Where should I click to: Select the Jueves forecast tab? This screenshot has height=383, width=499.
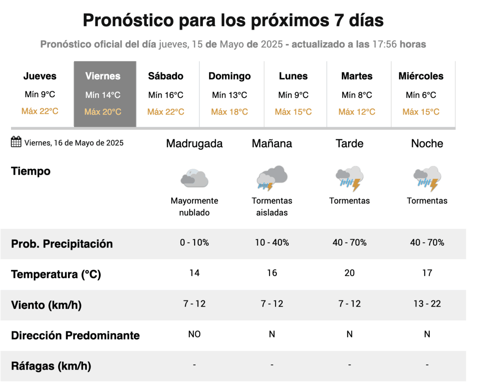40,94
